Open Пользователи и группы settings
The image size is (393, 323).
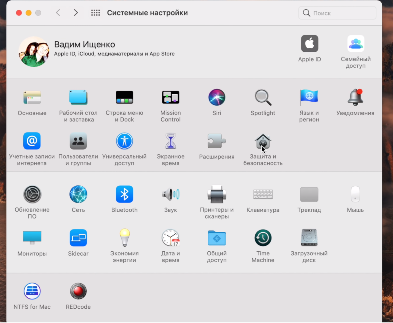pos(78,141)
